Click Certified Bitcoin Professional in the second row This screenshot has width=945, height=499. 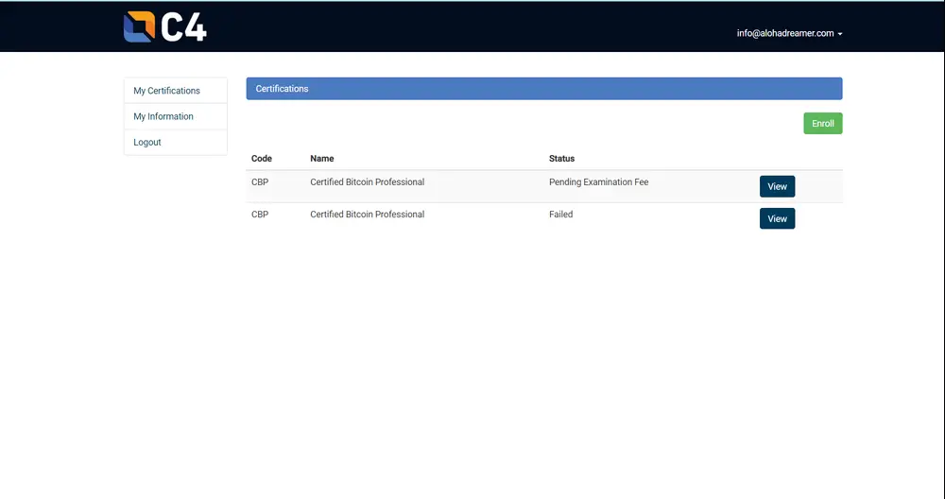coord(367,215)
